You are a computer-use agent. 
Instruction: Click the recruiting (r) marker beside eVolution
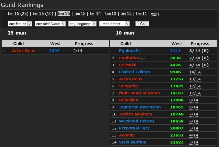[x=142, y=58]
